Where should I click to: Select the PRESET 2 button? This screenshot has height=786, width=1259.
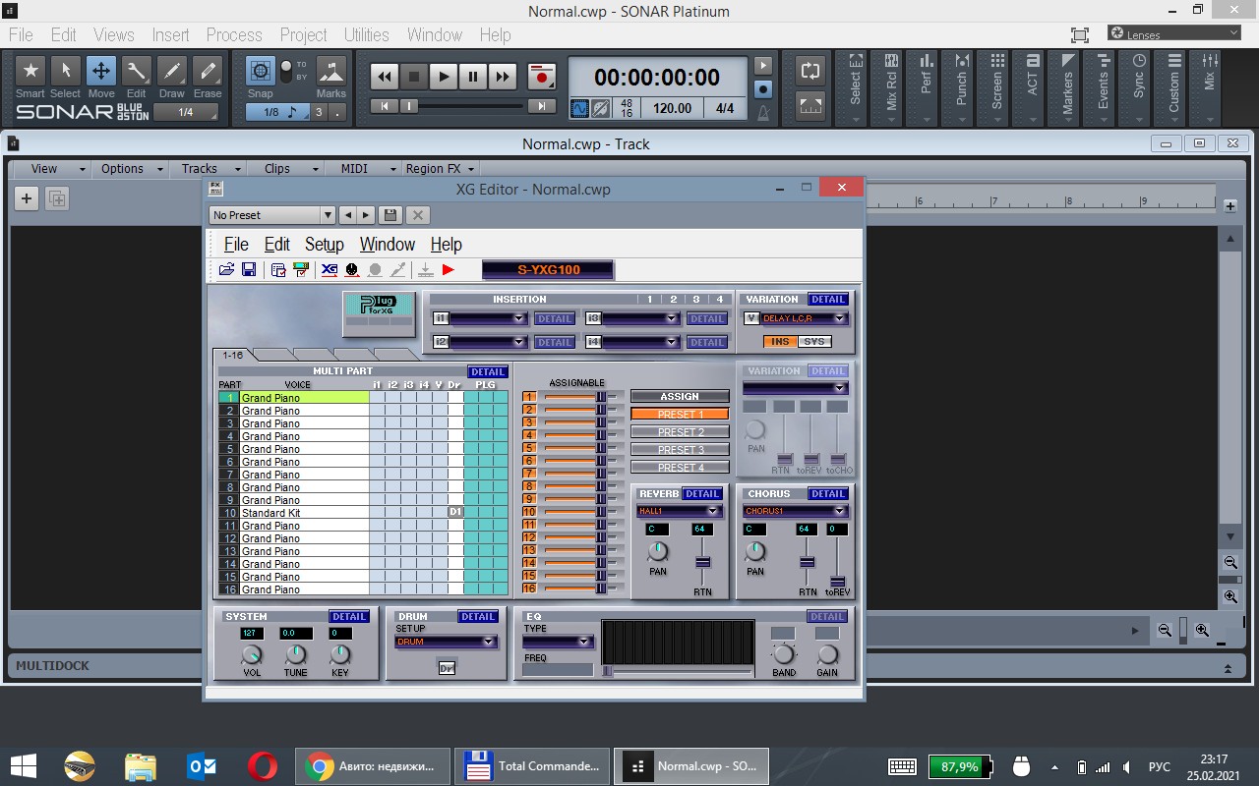pos(680,432)
